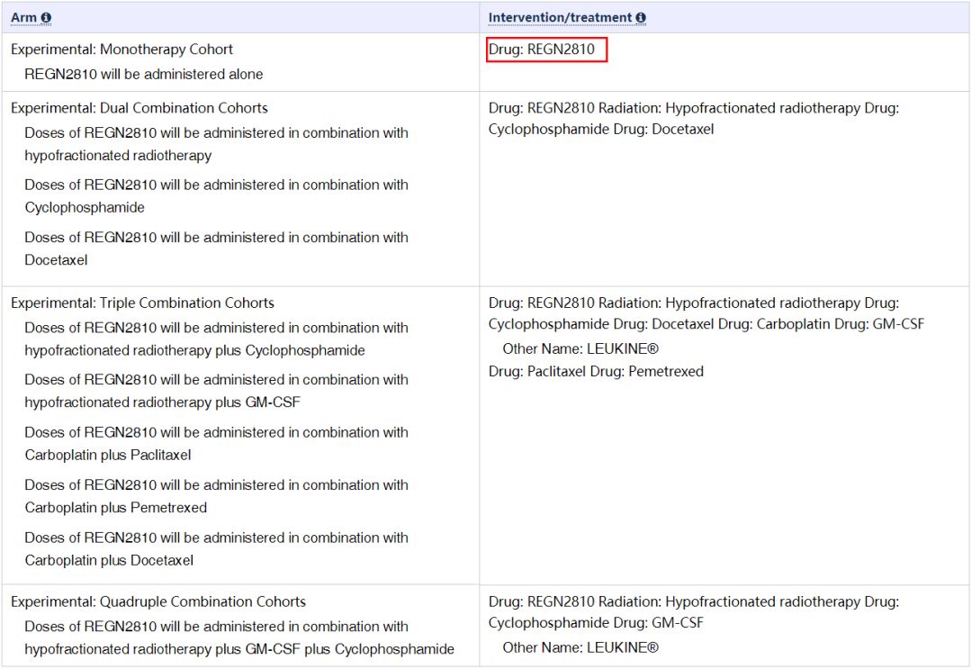Click the info icon beside Intervention/treatment header

click(x=640, y=18)
